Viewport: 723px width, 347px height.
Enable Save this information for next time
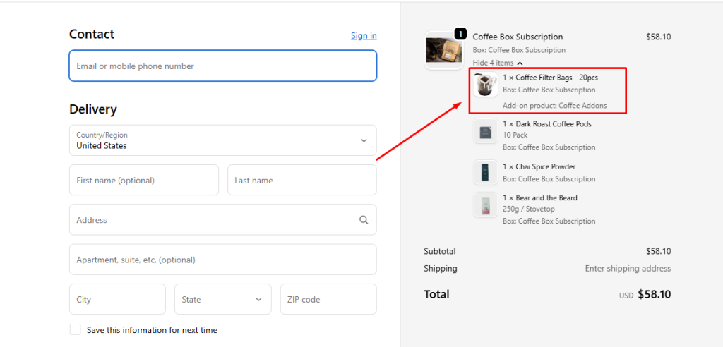(75, 330)
